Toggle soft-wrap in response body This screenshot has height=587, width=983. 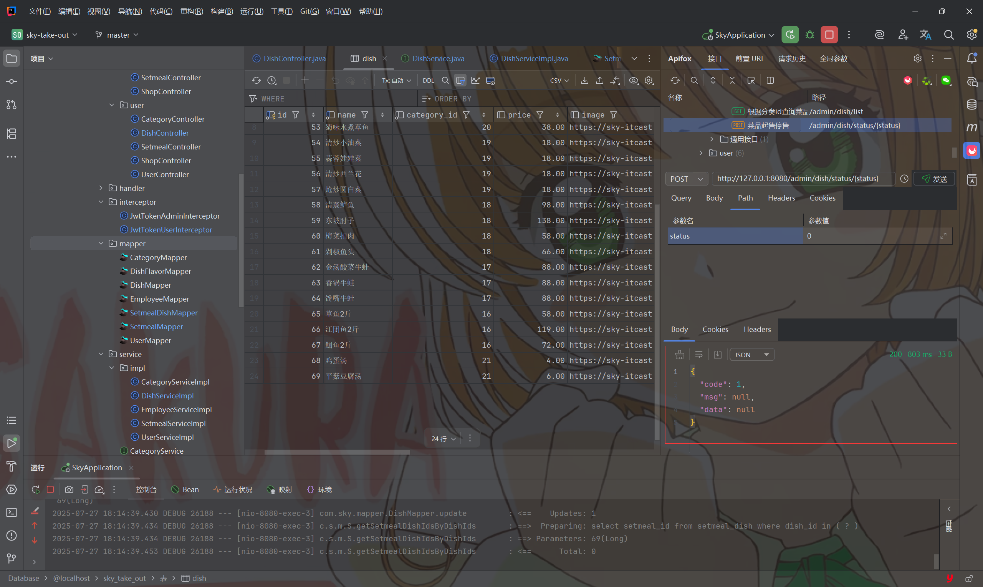point(698,355)
